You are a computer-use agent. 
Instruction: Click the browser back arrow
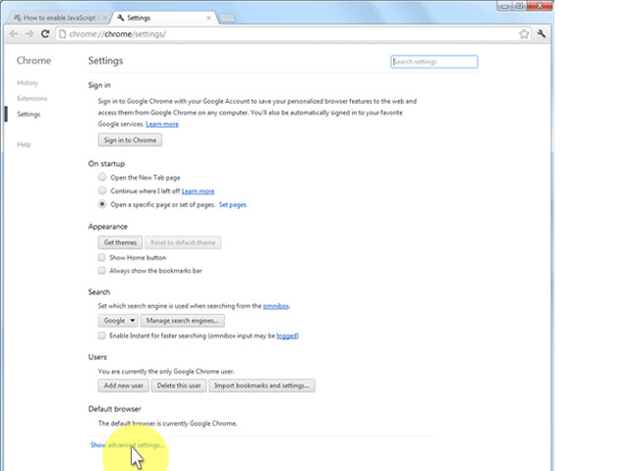[14, 33]
